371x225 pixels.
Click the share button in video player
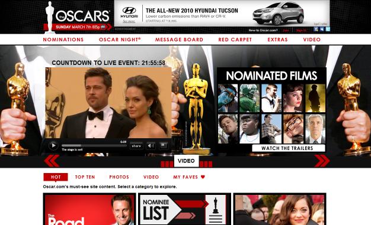point(136,146)
